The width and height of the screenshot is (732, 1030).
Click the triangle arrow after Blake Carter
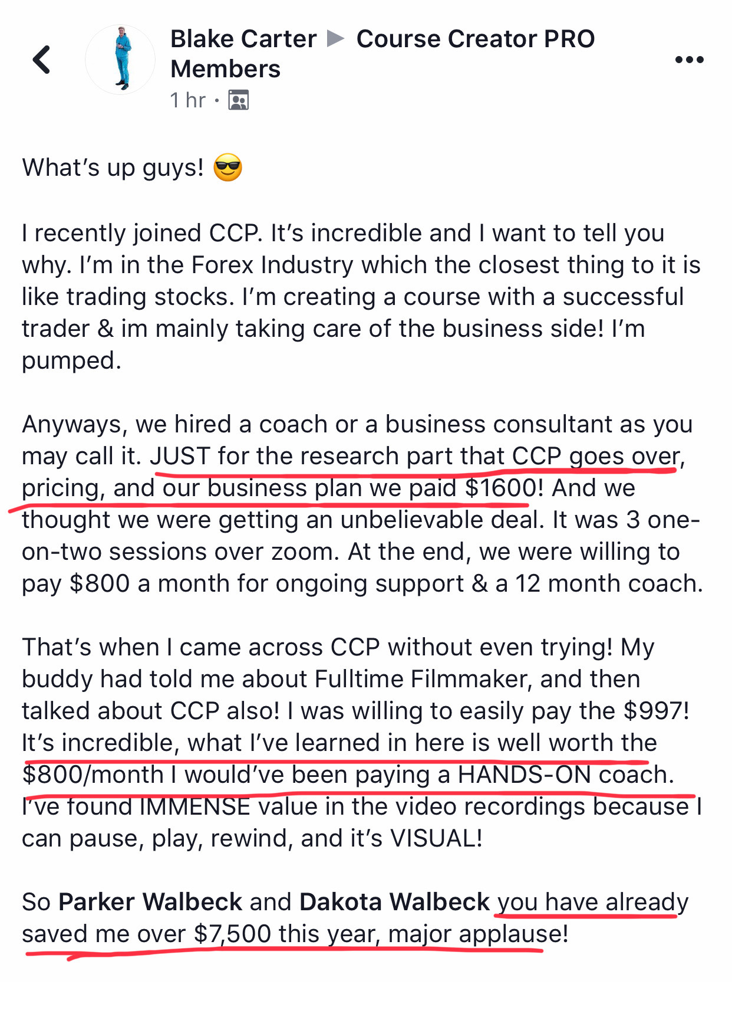(336, 39)
